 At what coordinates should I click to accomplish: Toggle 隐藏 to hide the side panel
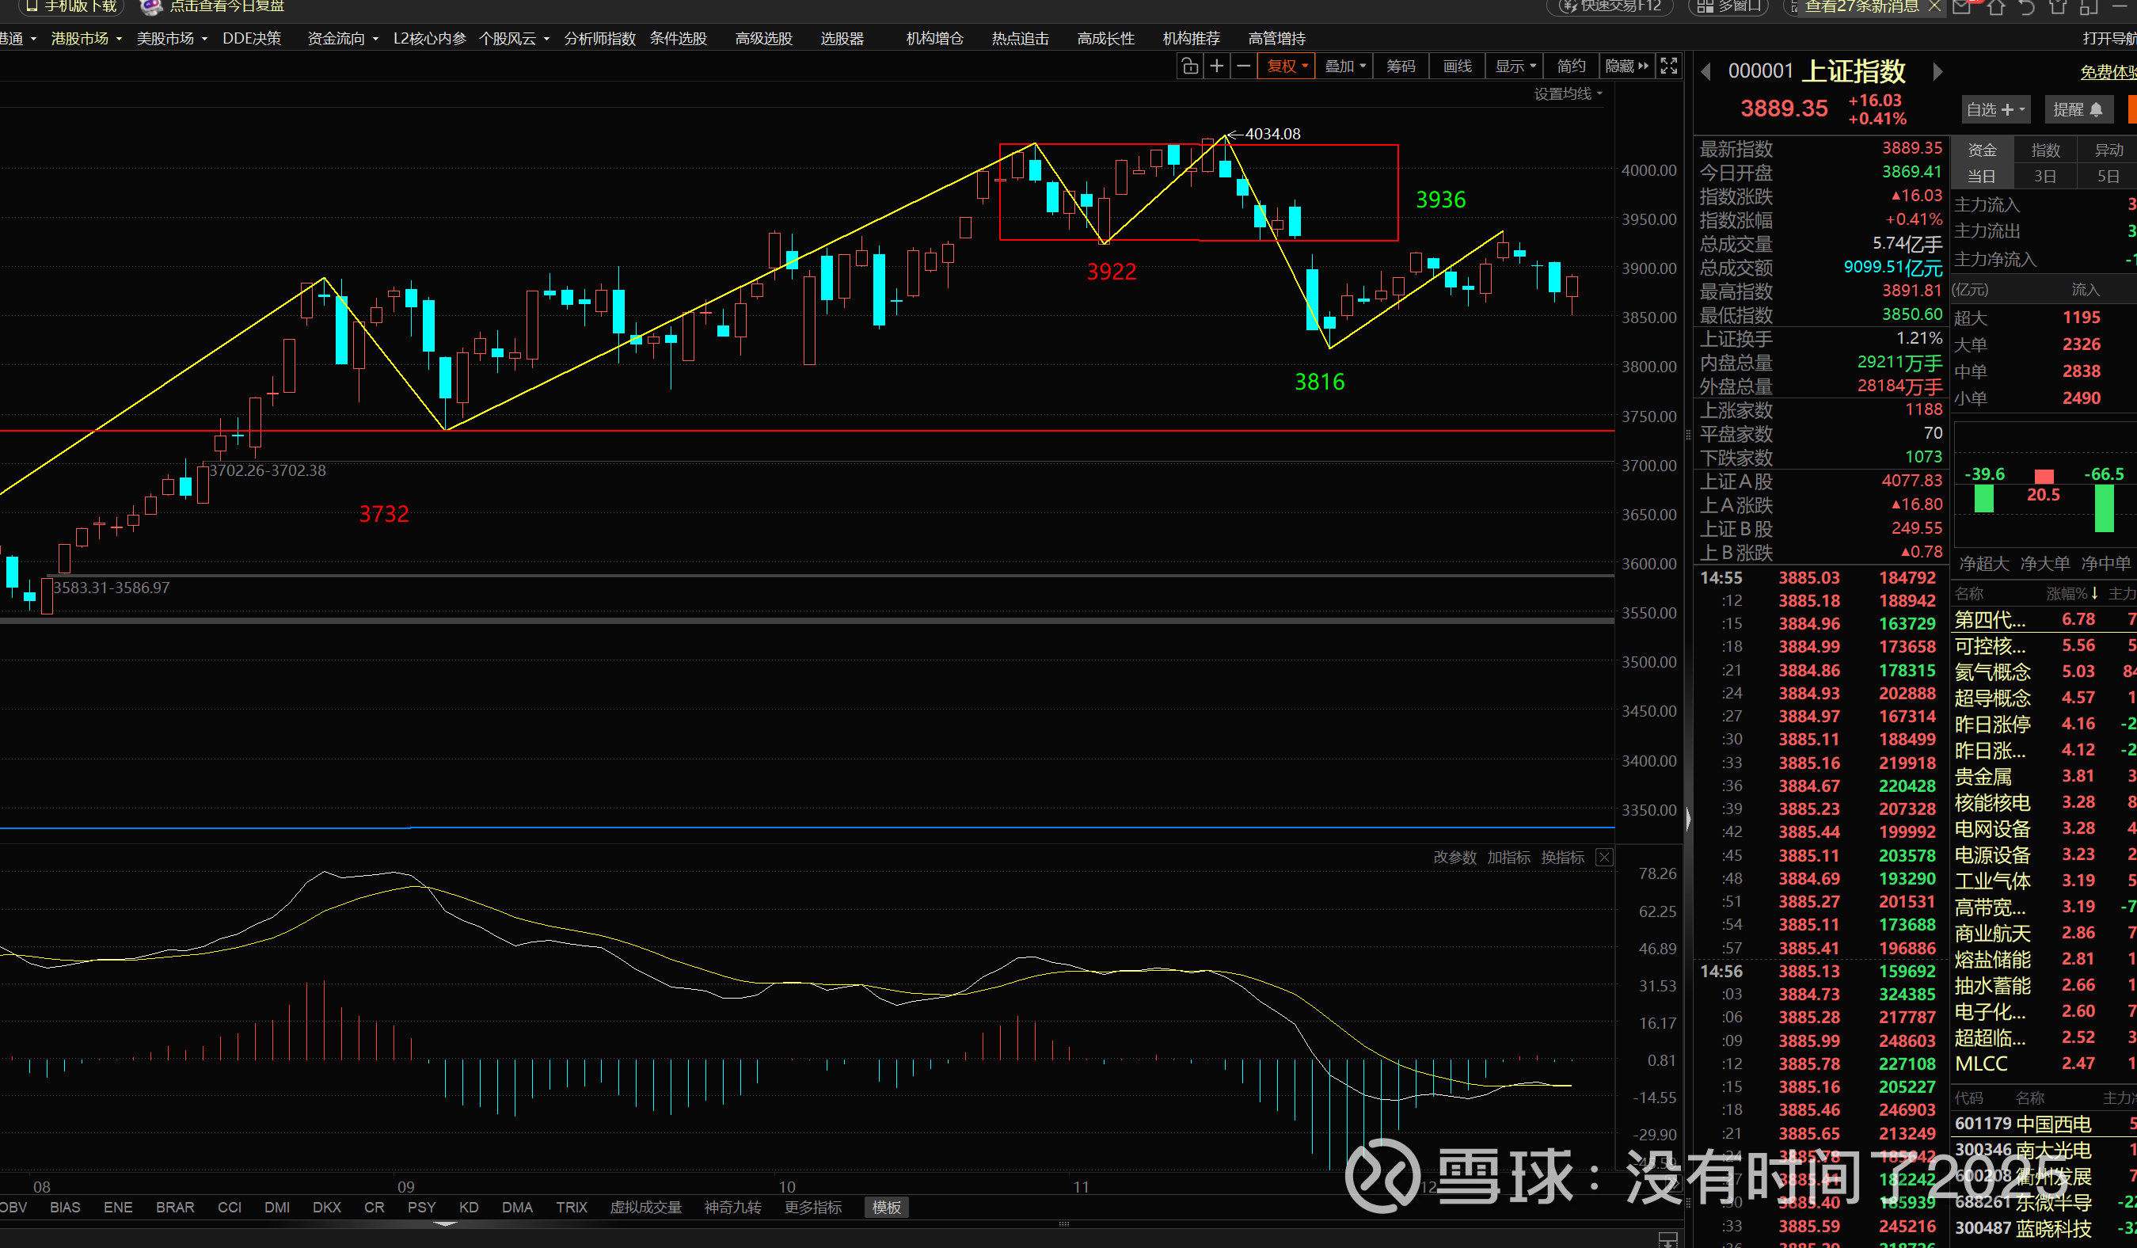click(x=1626, y=67)
